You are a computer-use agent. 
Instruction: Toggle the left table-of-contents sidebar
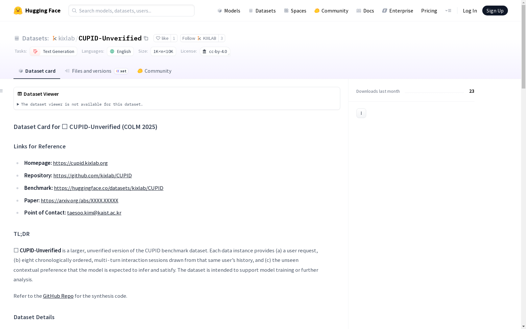coord(2,91)
